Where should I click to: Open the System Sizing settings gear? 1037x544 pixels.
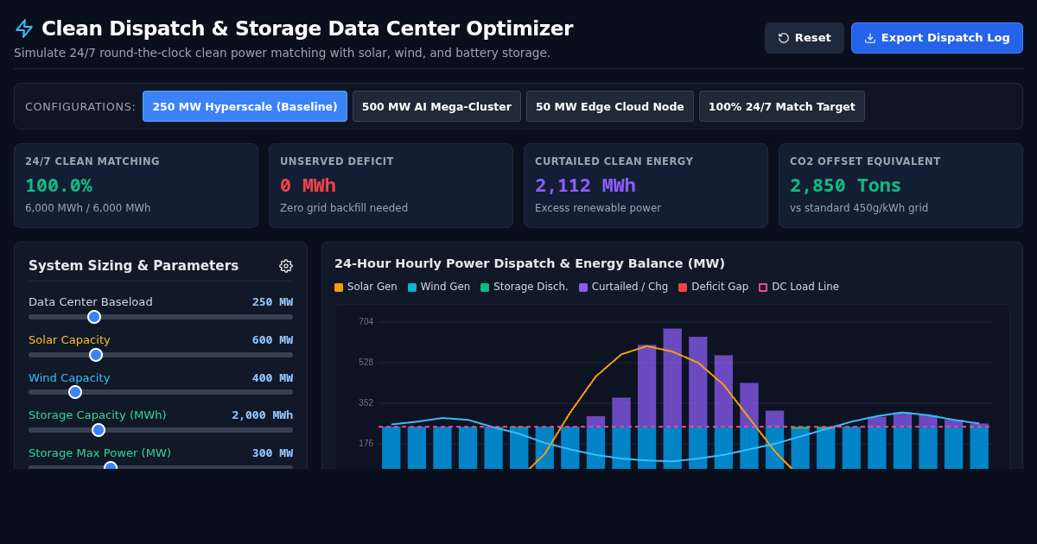coord(286,266)
